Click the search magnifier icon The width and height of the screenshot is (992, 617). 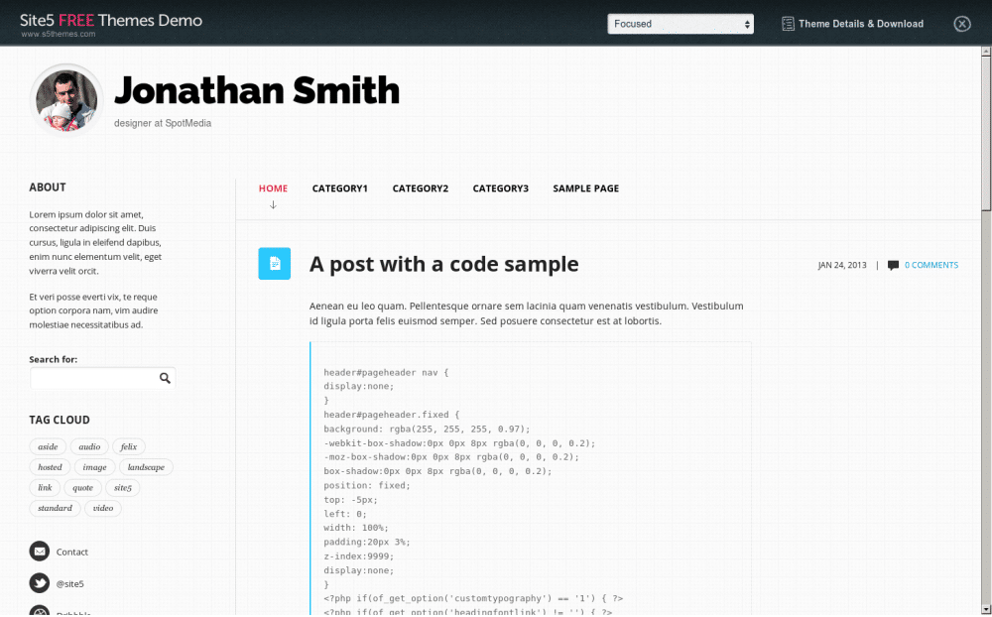(x=165, y=378)
